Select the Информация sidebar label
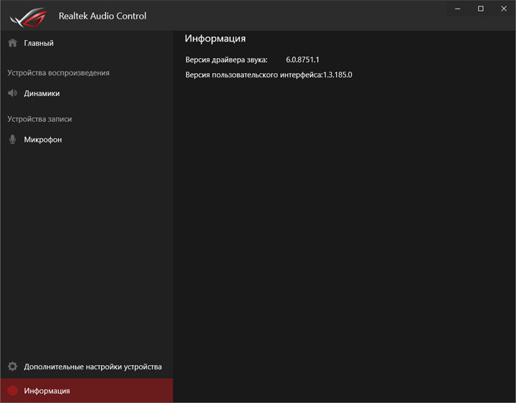This screenshot has height=403, width=516. tap(47, 391)
